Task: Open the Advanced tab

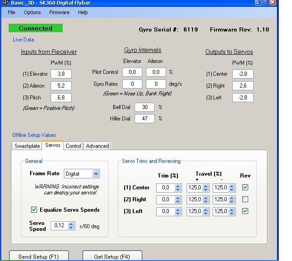Action: pos(97,146)
